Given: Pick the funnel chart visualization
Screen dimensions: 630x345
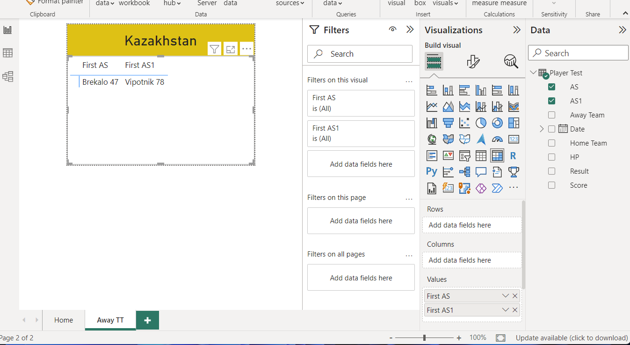Looking at the screenshot, I should 448,123.
